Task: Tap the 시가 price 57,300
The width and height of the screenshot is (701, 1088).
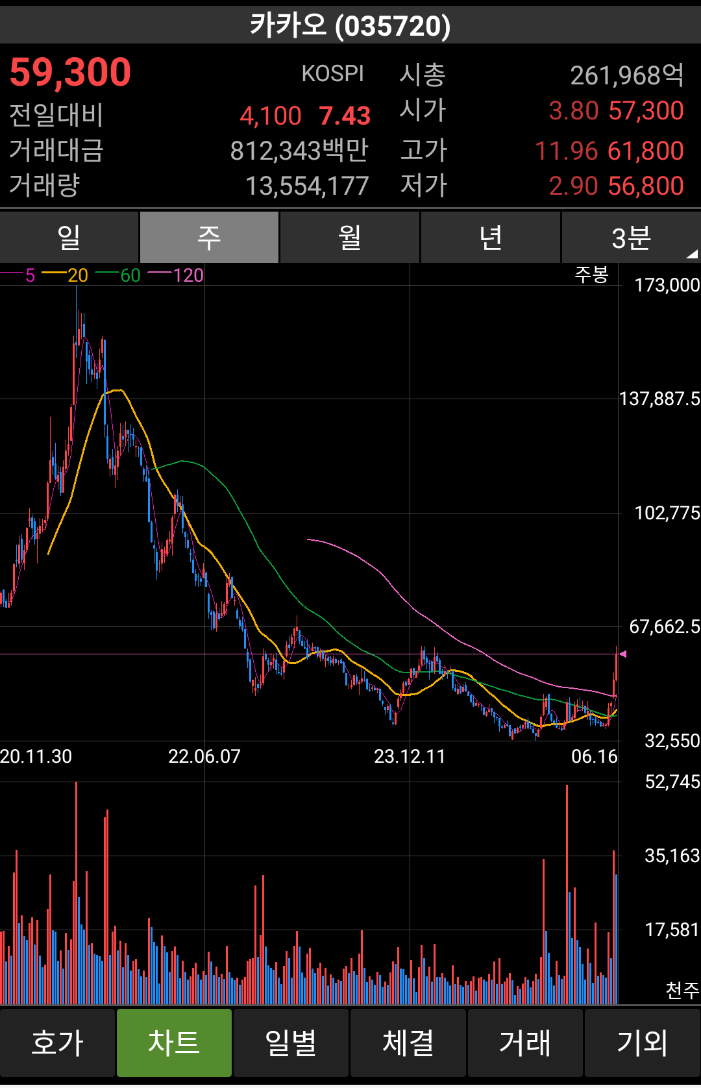Action: click(646, 111)
